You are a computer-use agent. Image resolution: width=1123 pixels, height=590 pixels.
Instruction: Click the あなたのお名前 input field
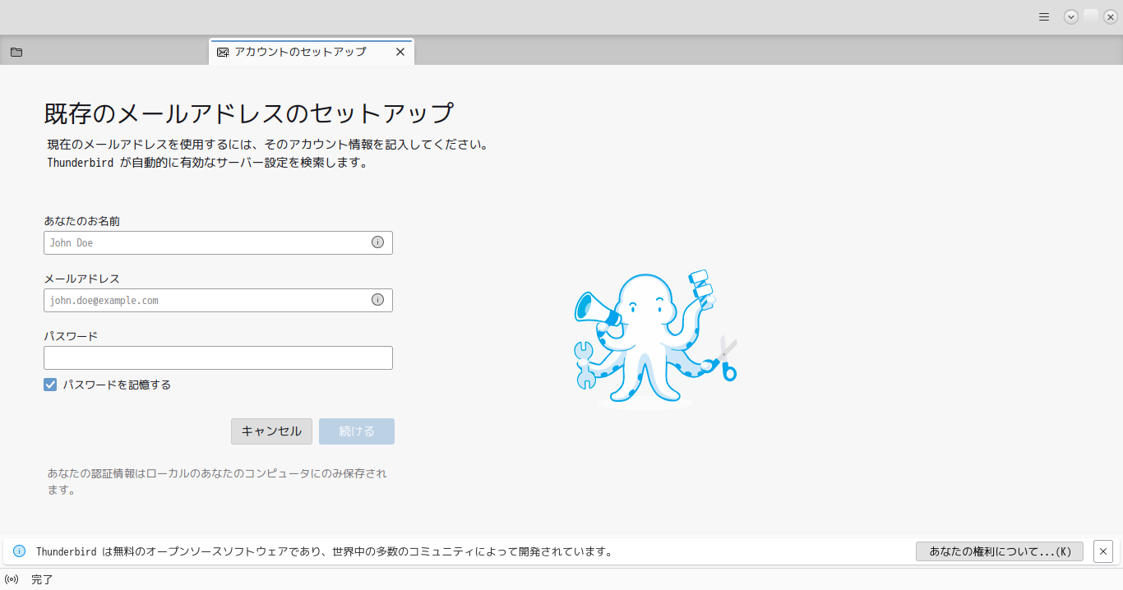point(218,242)
